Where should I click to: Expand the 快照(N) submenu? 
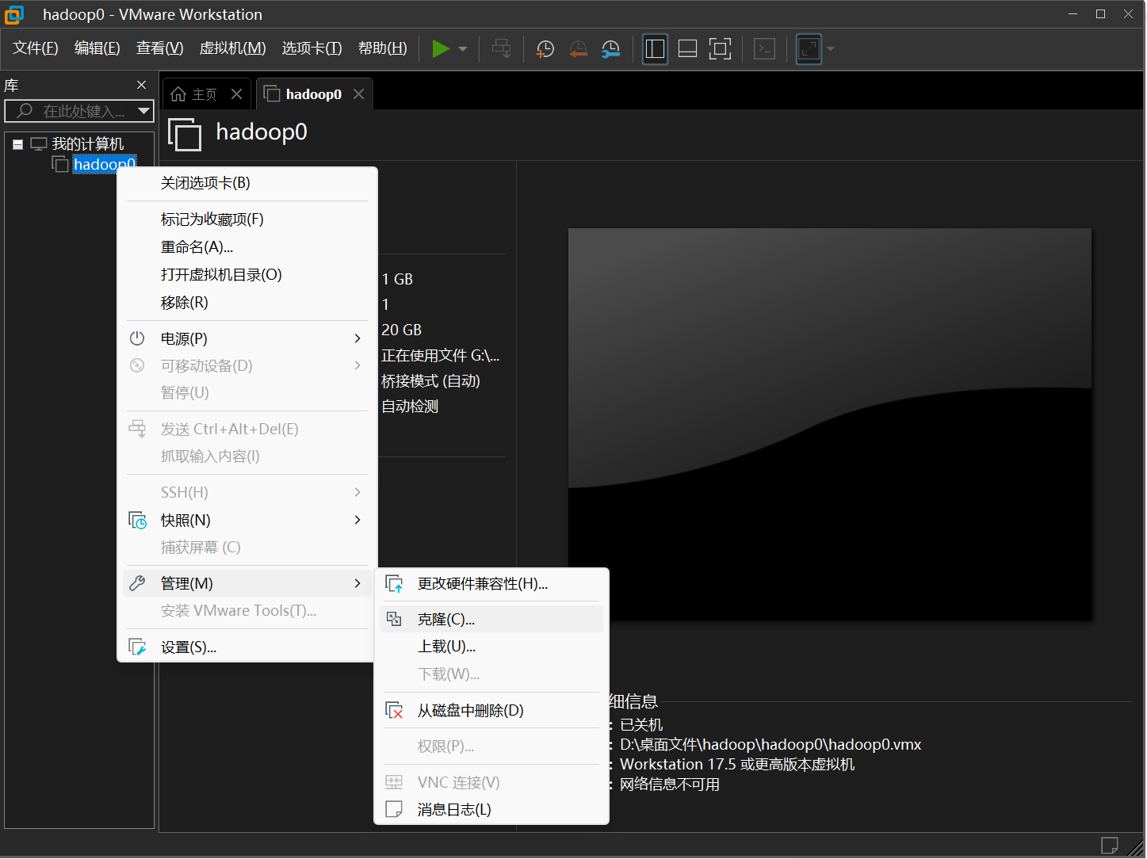(x=247, y=521)
